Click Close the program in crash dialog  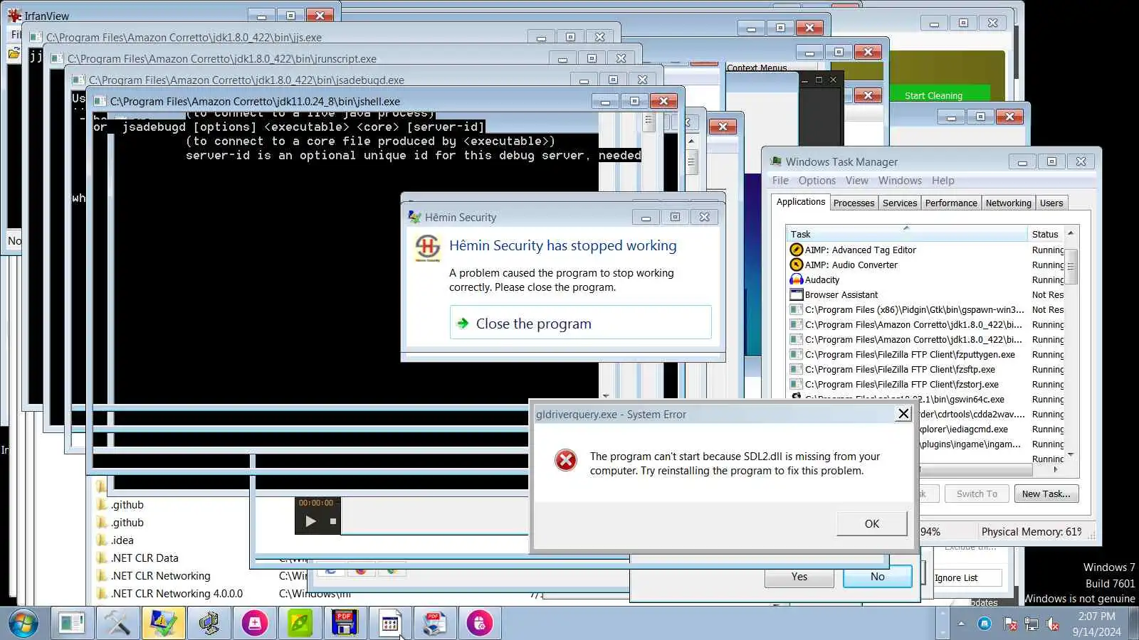click(x=580, y=323)
